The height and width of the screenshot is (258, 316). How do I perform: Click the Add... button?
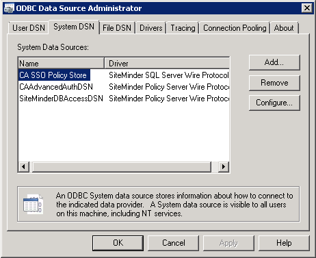tap(274, 62)
